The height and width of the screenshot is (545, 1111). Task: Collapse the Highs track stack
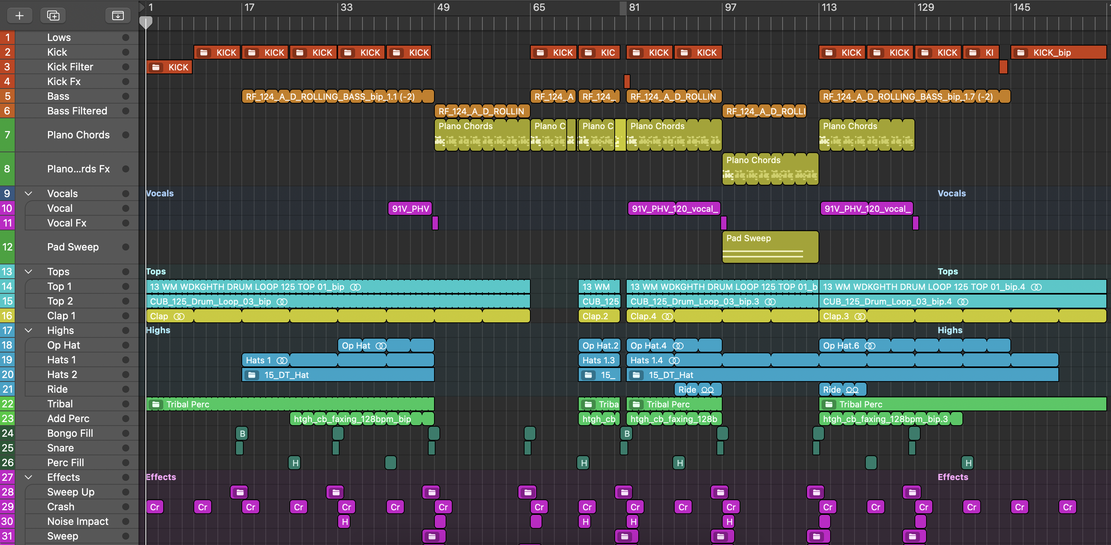pos(29,330)
